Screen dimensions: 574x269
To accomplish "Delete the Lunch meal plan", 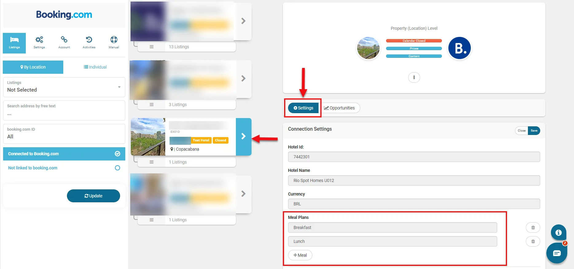I will [x=533, y=241].
